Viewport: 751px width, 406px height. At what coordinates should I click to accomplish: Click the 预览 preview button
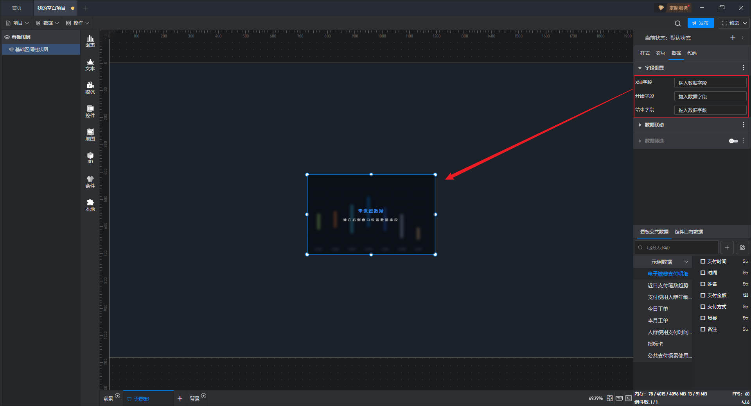(730, 23)
